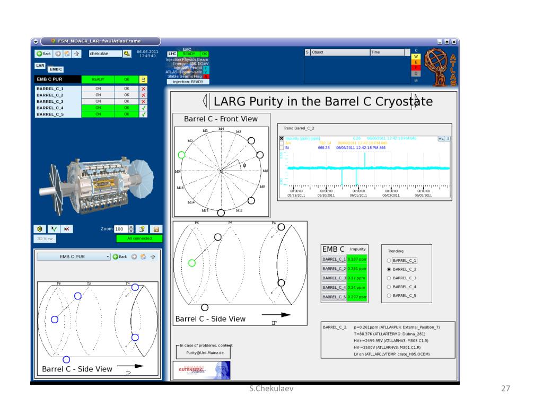Click the Zoom value field showing 100
543x407 pixels.
121,229
